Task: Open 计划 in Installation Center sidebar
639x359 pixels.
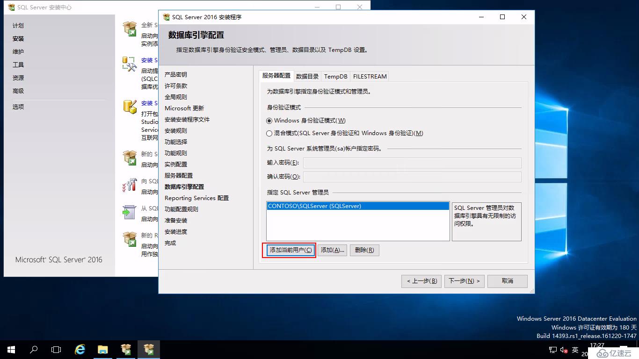Action: [18, 26]
